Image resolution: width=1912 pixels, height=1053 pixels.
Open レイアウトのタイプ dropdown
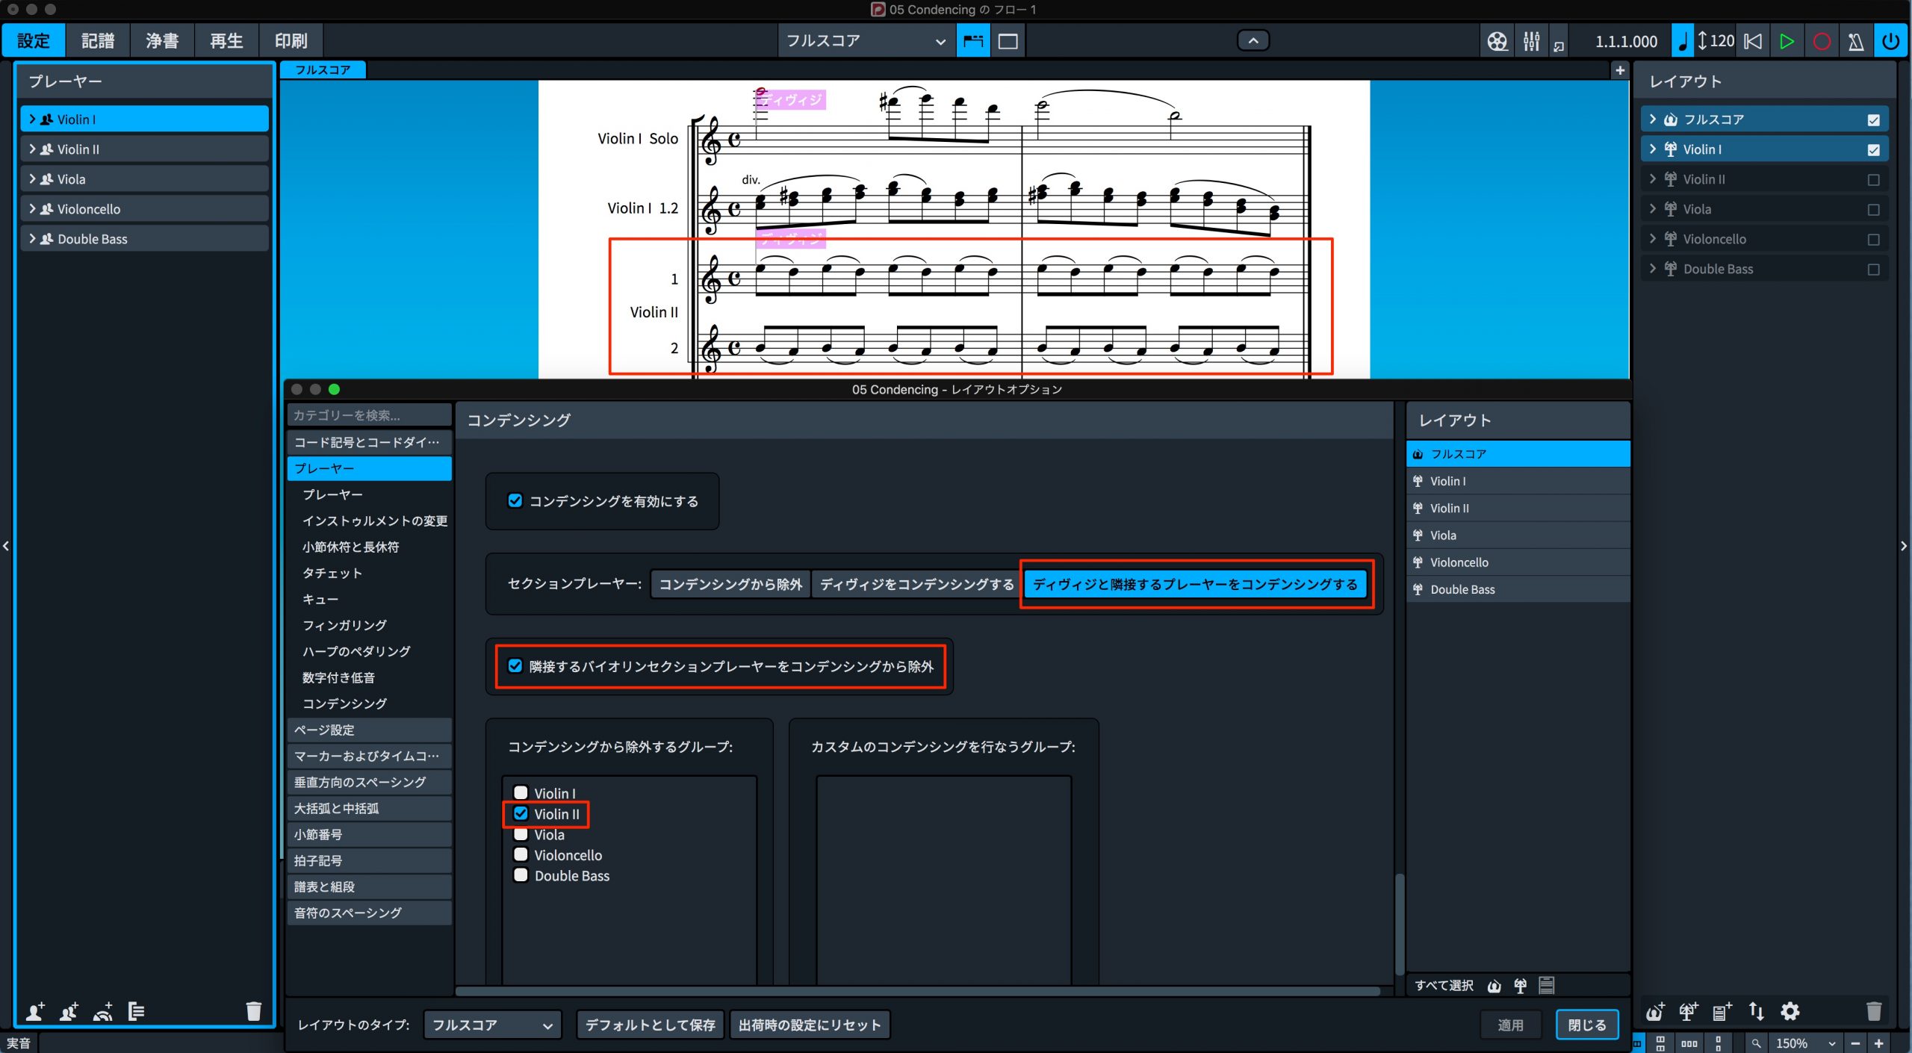(492, 1025)
